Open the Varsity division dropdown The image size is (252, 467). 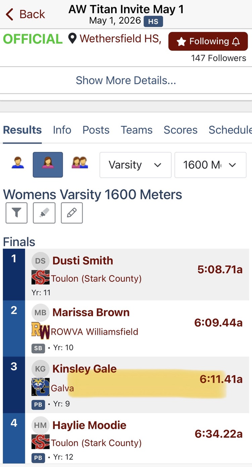coord(135,165)
